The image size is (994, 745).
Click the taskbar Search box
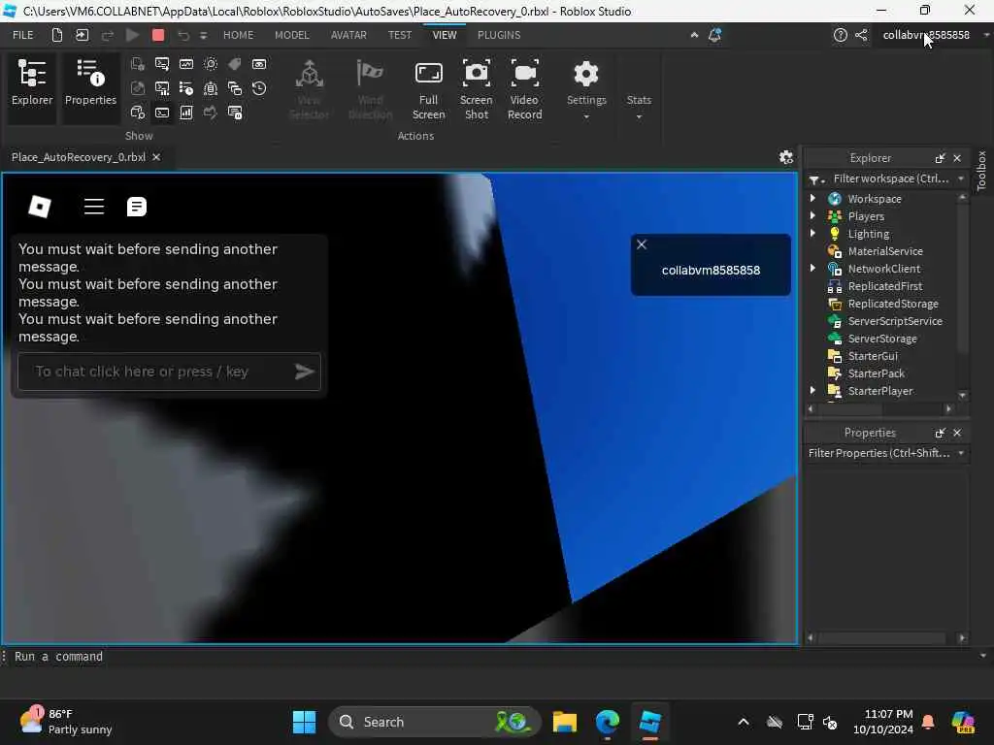tap(435, 722)
